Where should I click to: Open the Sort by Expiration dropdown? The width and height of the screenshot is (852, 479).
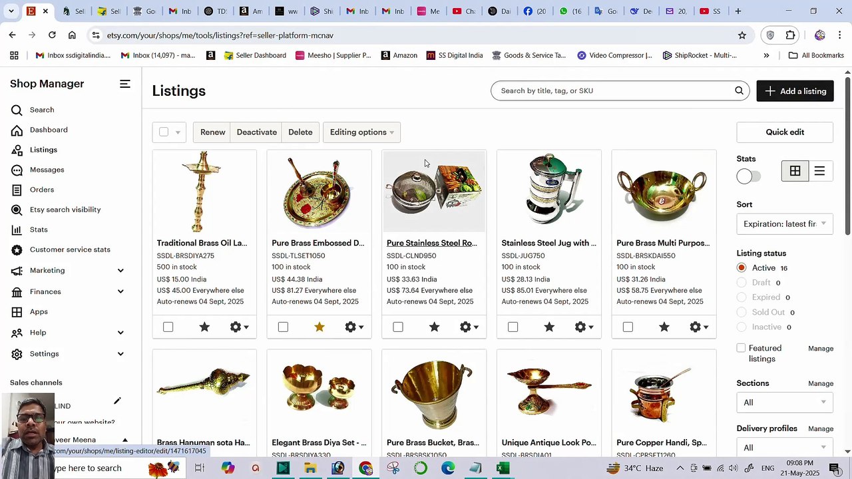tap(784, 224)
